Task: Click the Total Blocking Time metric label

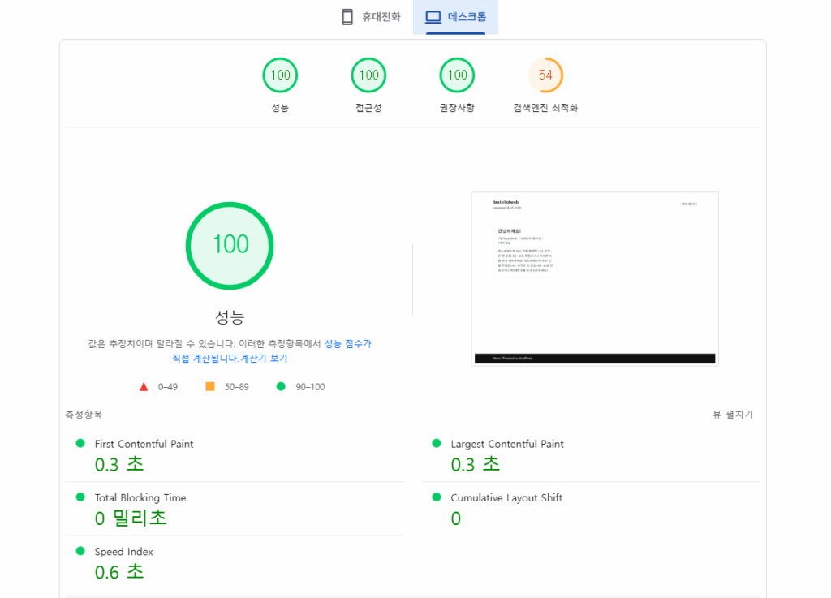Action: (140, 498)
